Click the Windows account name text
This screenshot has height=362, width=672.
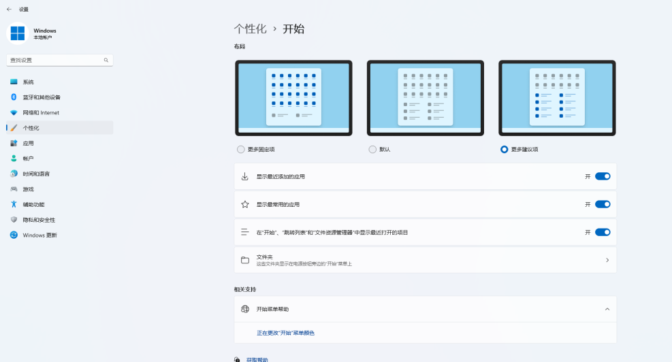point(45,31)
